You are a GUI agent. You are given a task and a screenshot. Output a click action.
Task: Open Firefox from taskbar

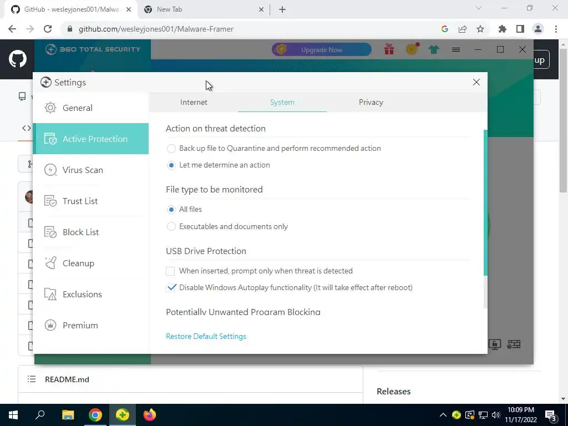[150, 415]
